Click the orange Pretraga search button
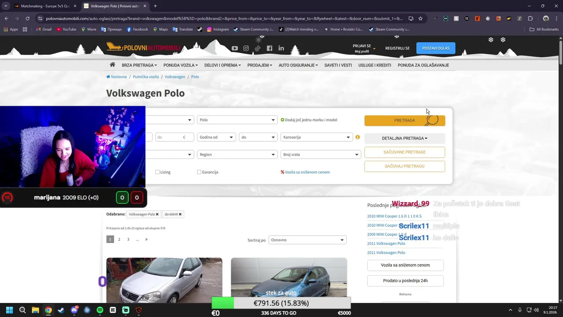This screenshot has height=317, width=563. (405, 120)
